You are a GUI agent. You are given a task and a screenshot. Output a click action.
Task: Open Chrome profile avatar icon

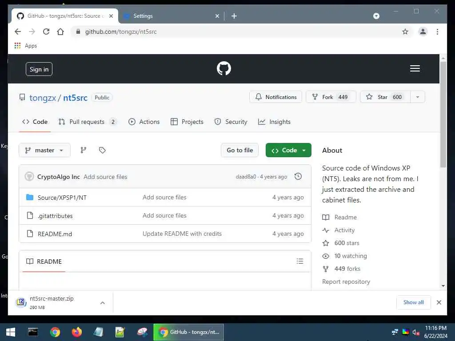[423, 32]
